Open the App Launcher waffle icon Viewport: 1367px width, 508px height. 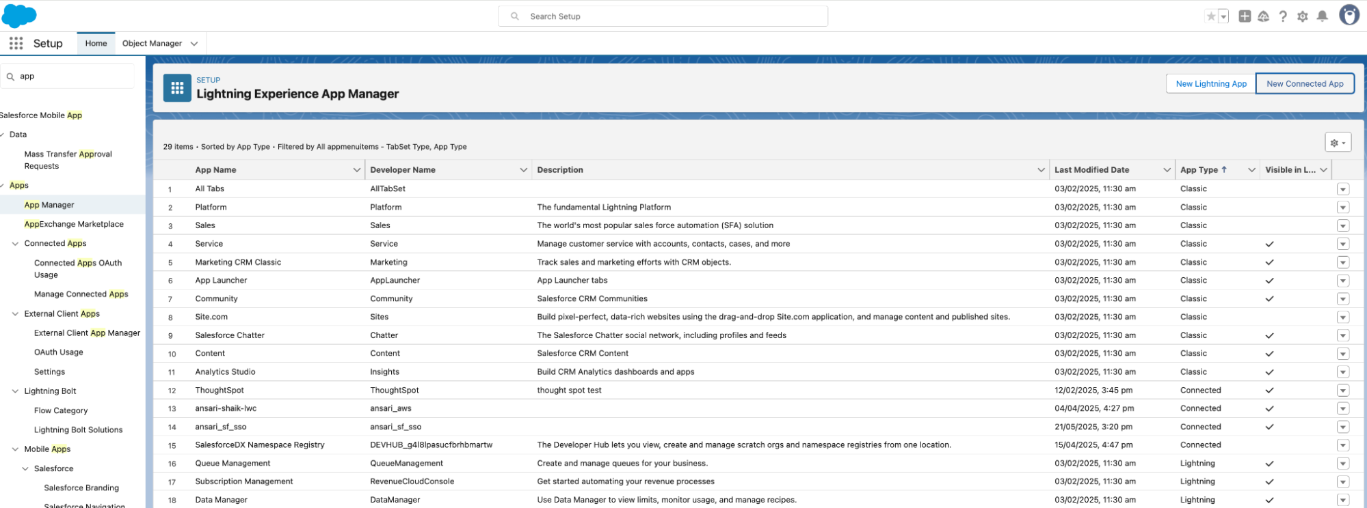(16, 44)
